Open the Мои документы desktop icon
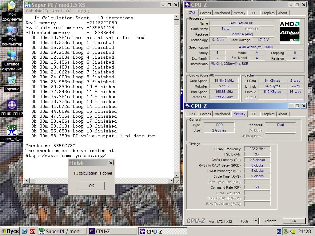 click(12, 11)
